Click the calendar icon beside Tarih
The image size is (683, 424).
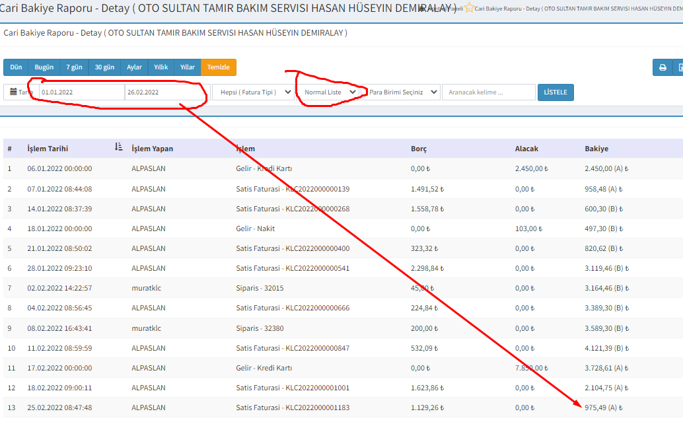13,92
